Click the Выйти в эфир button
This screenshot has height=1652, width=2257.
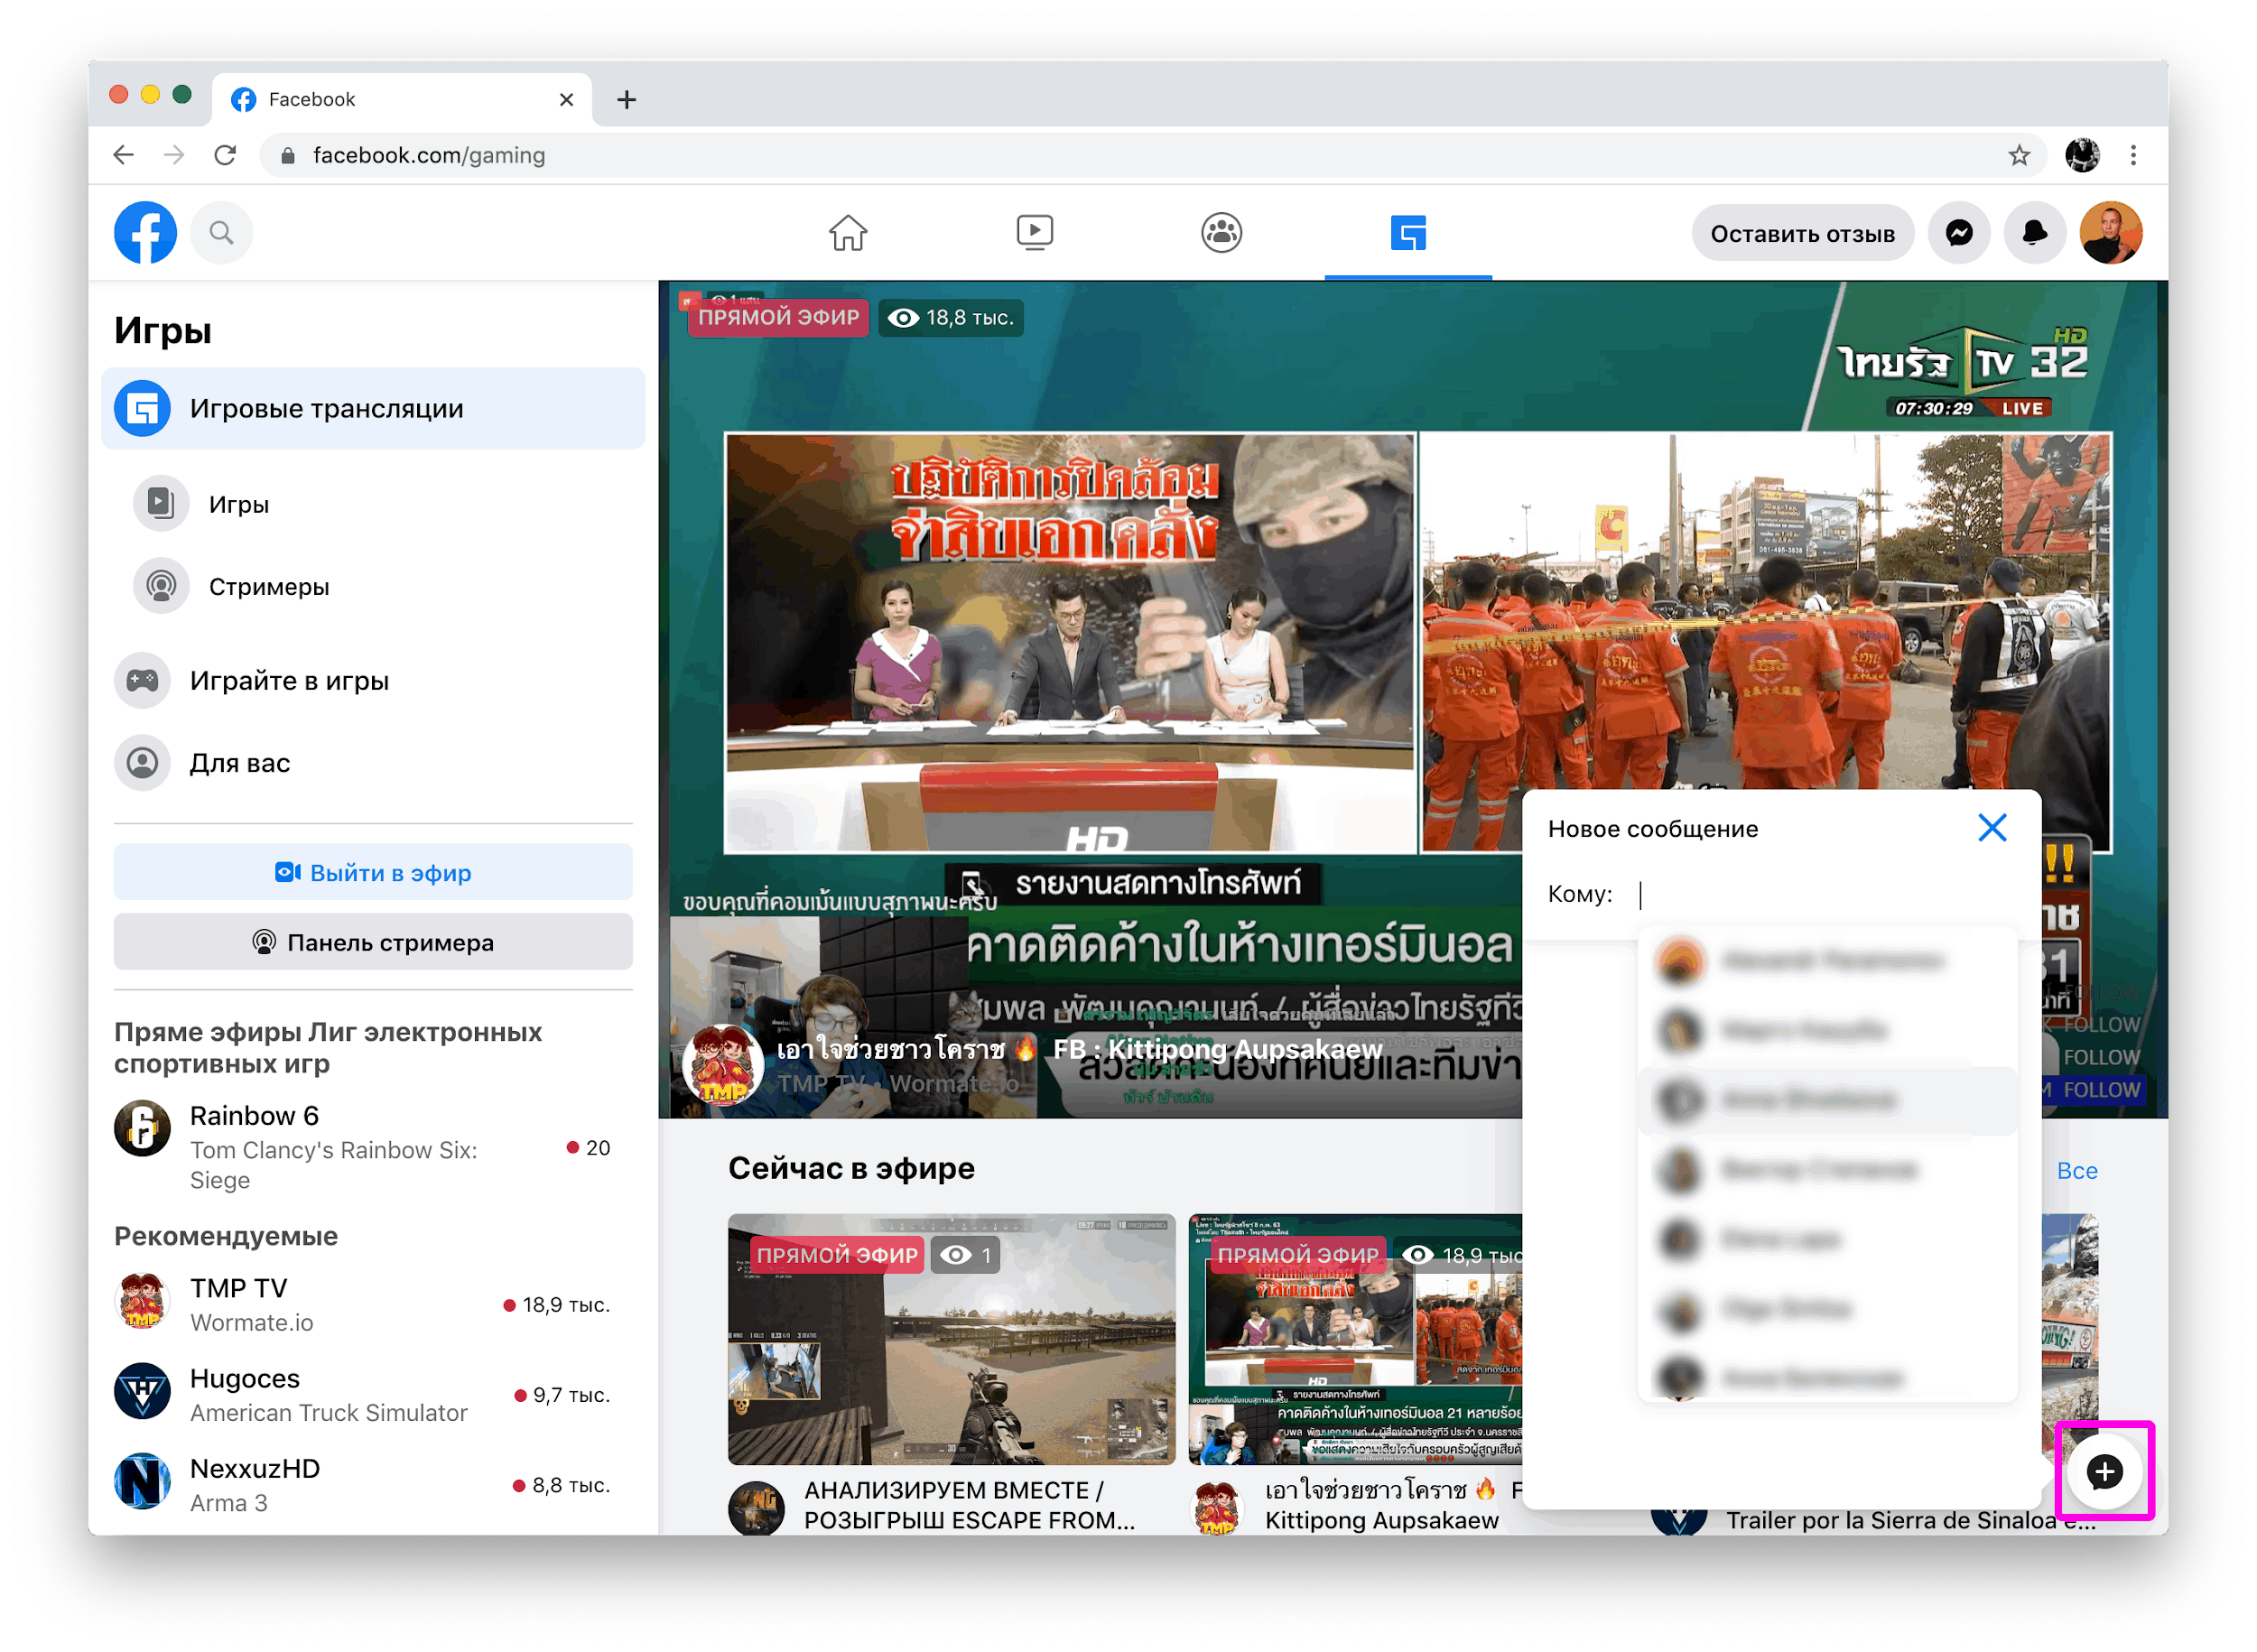click(373, 873)
